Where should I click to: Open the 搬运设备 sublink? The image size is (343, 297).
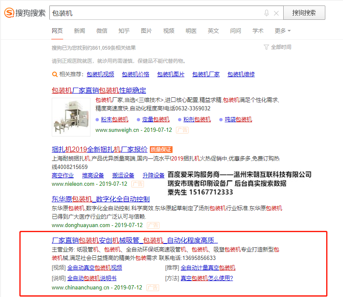pyautogui.click(x=123, y=175)
